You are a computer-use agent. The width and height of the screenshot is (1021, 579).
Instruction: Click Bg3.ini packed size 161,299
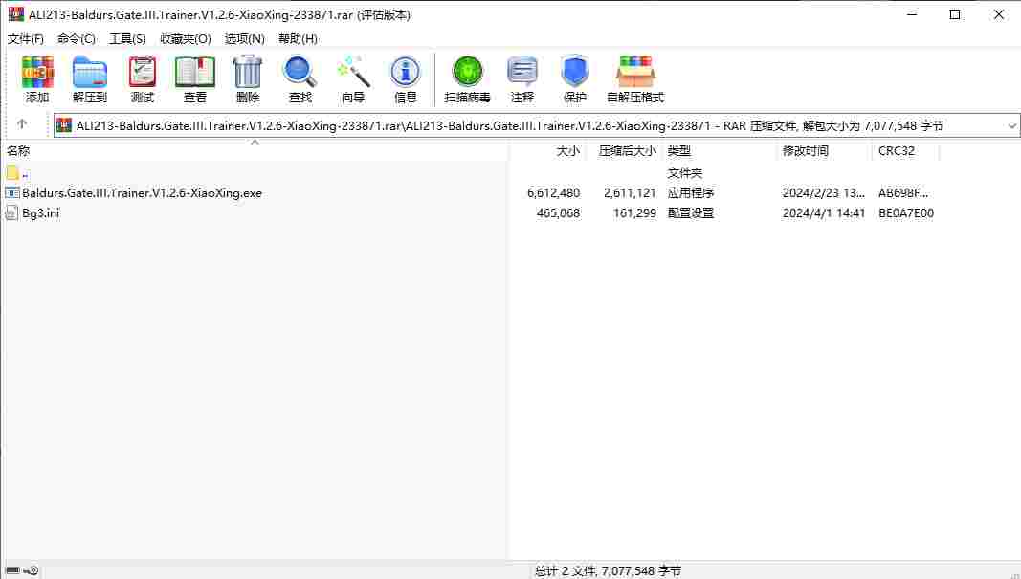click(634, 213)
